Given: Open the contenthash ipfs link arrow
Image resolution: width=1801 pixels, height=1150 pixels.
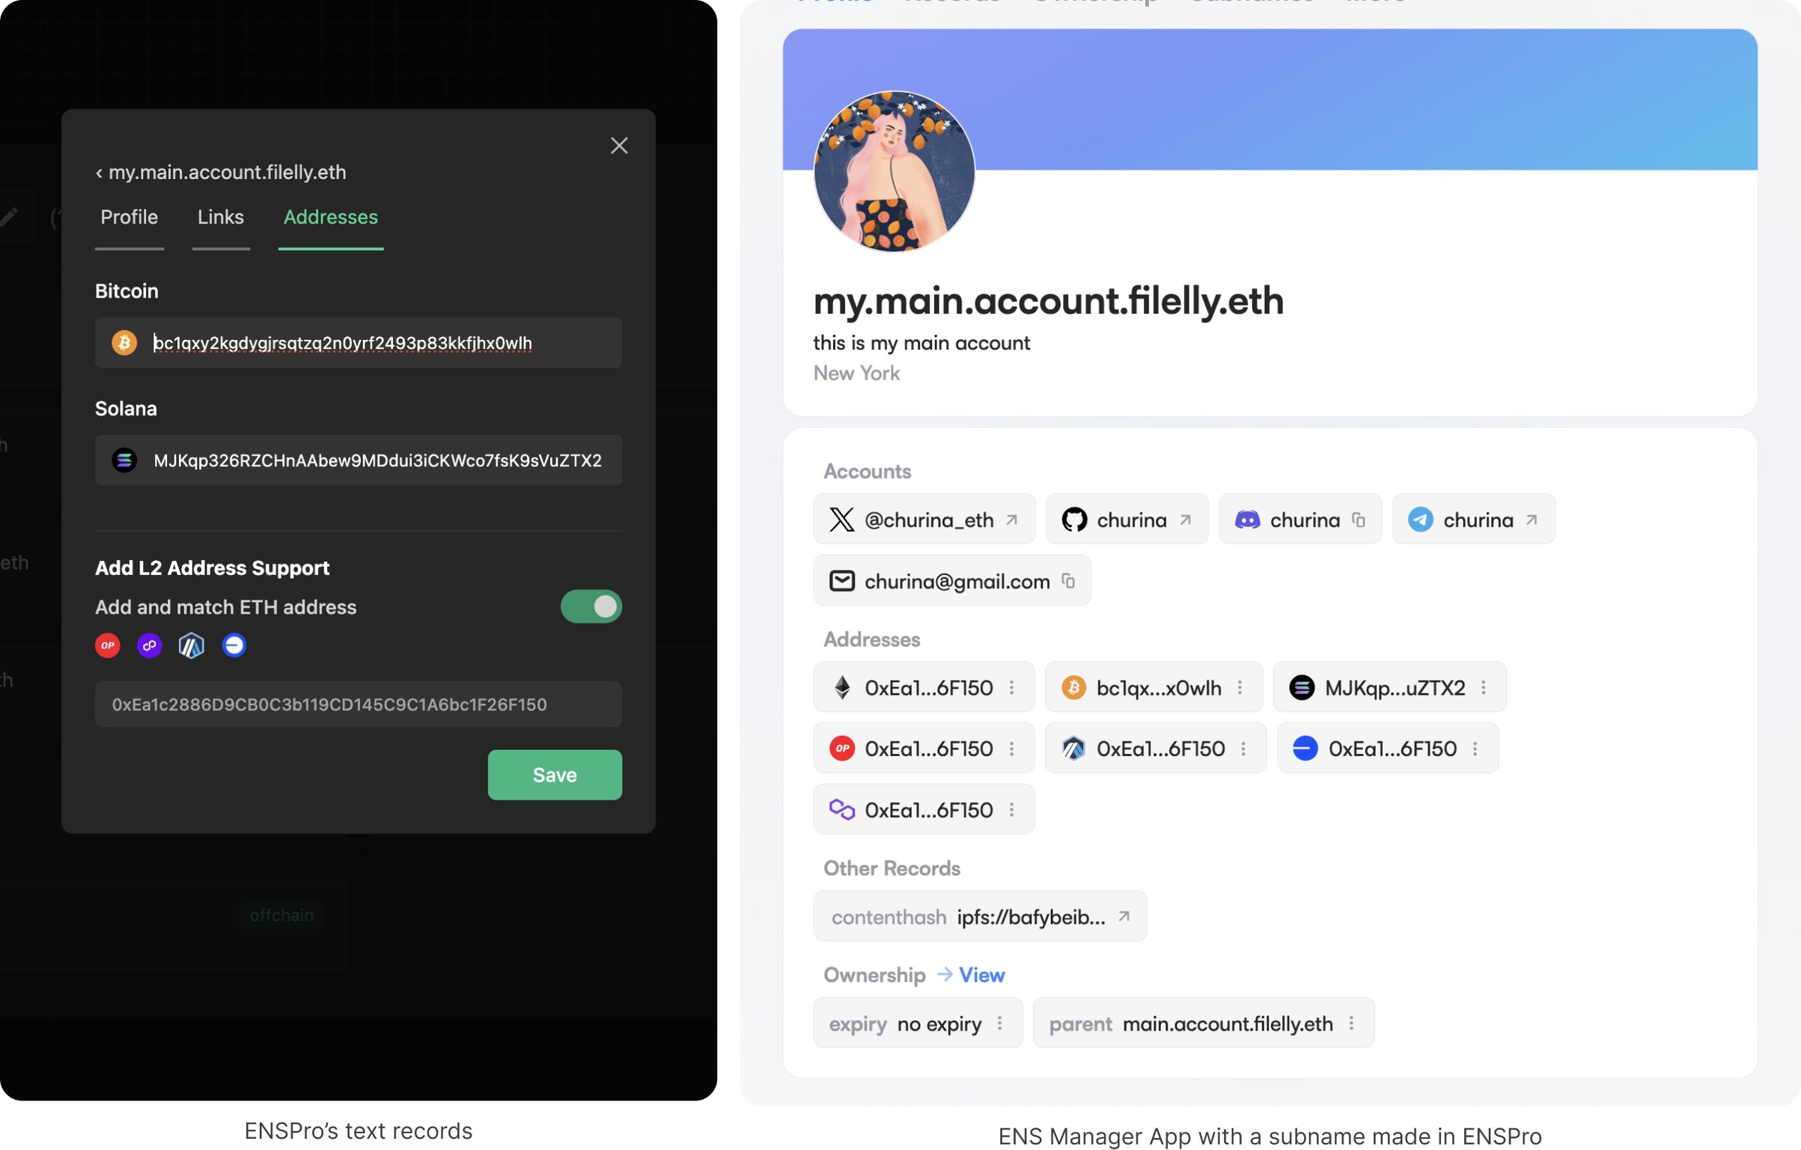Looking at the screenshot, I should pos(1124,916).
